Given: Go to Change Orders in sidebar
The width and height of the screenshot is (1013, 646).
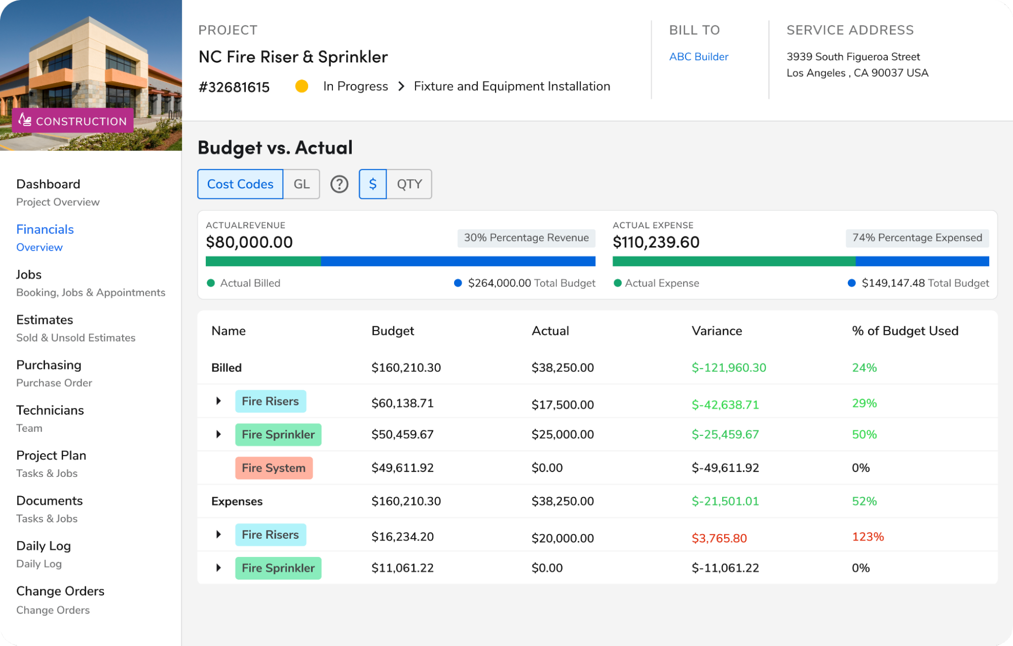Looking at the screenshot, I should (60, 591).
